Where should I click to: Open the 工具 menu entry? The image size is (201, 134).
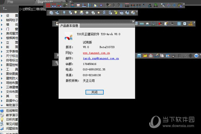(x=12, y=69)
